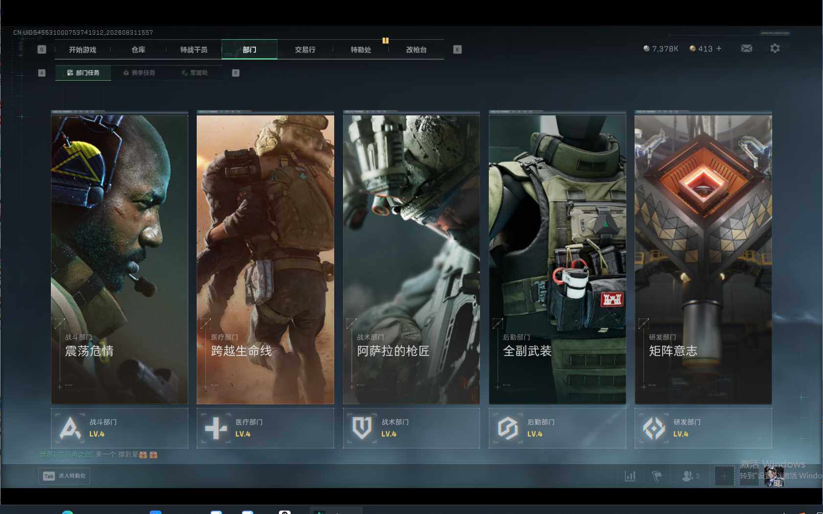Screen dimensions: 823x514
Task: Click the 研发部门 diamond emblem icon
Action: [654, 428]
